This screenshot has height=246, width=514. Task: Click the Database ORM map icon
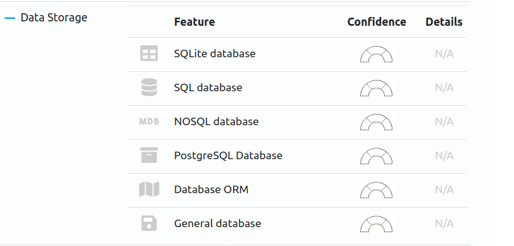[x=149, y=189]
